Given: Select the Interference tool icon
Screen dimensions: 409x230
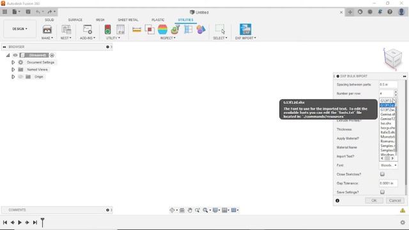Looking at the screenshot, I should (x=150, y=29).
